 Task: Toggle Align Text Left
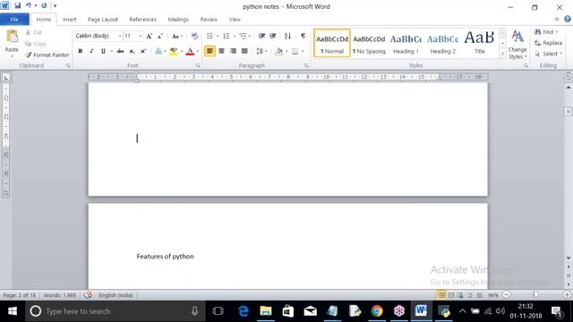[210, 51]
